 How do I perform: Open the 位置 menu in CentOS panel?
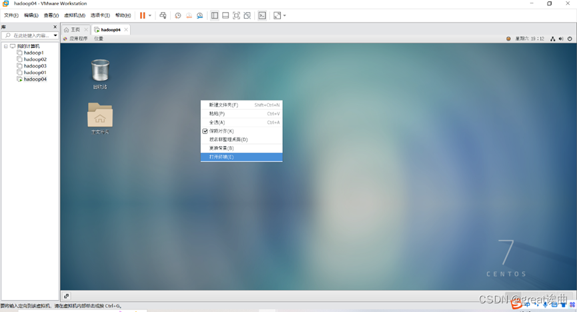pyautogui.click(x=98, y=39)
